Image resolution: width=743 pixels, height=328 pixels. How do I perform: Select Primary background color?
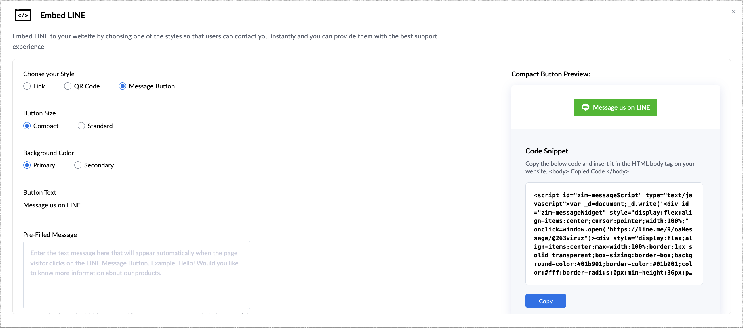27,165
